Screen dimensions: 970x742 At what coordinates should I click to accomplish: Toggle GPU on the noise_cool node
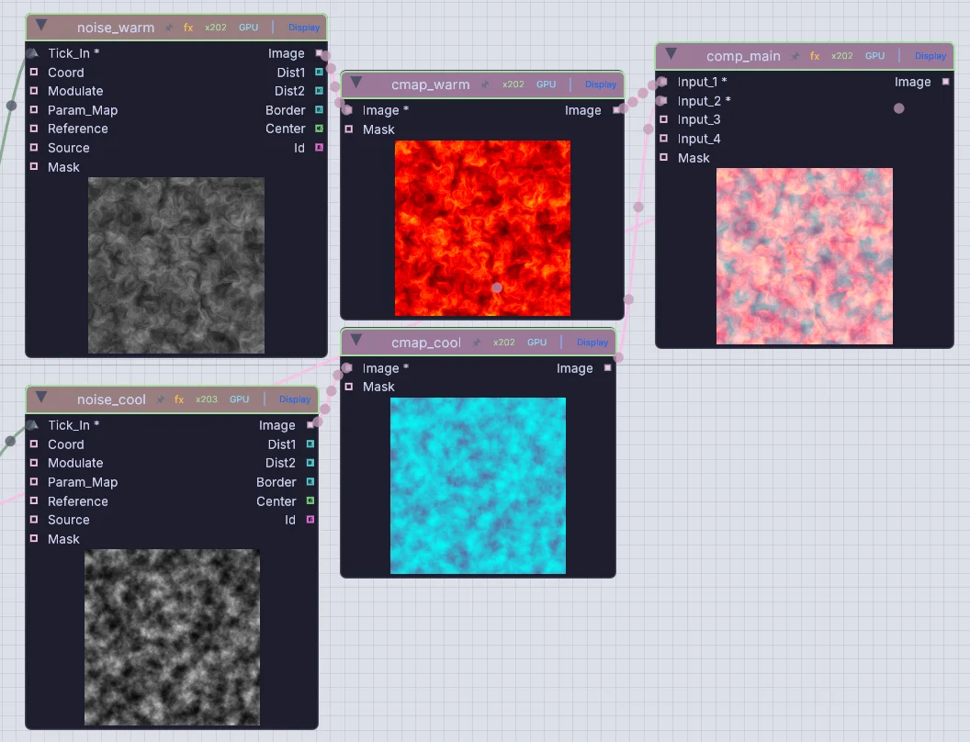[240, 399]
